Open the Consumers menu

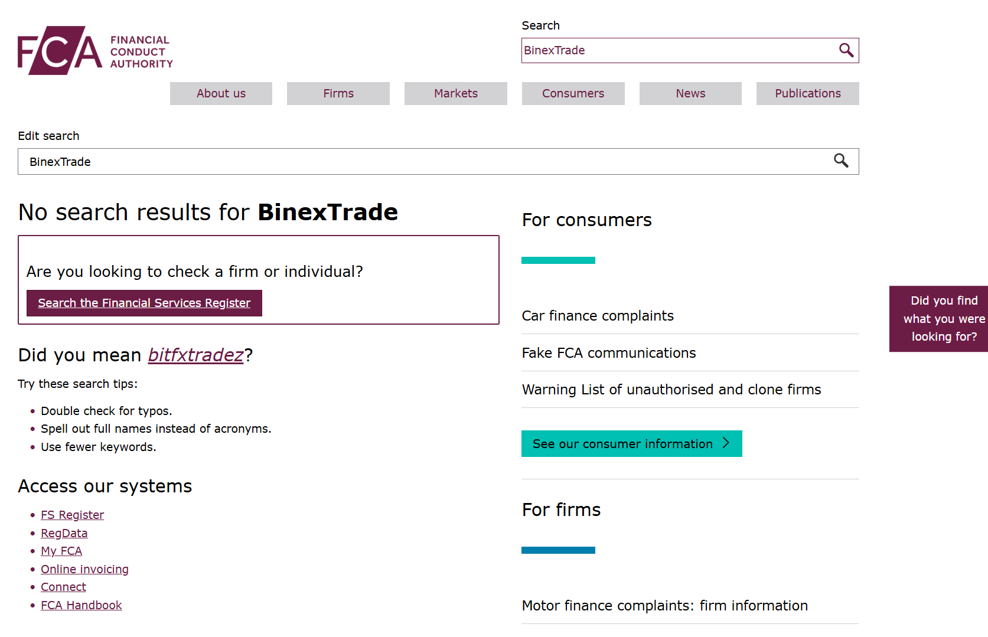[x=572, y=93]
